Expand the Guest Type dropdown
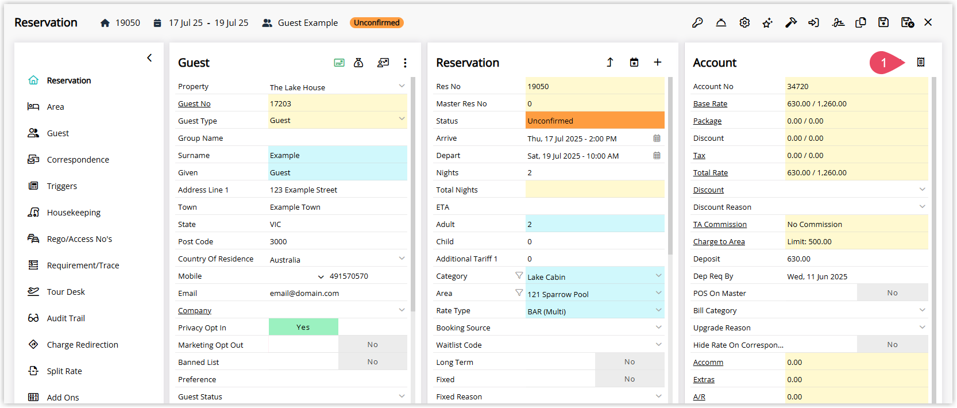 pyautogui.click(x=402, y=119)
